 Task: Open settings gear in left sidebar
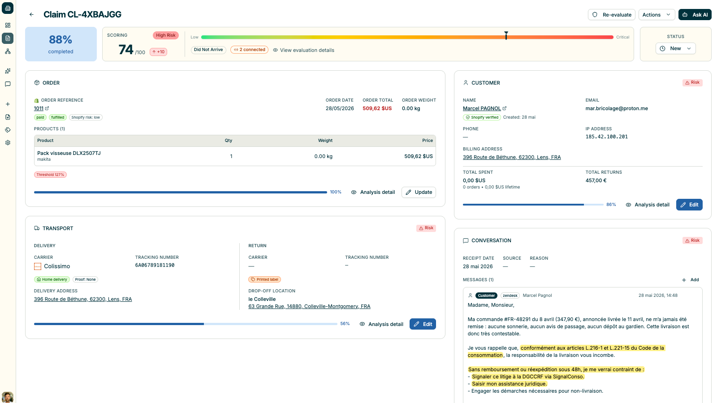(x=8, y=143)
